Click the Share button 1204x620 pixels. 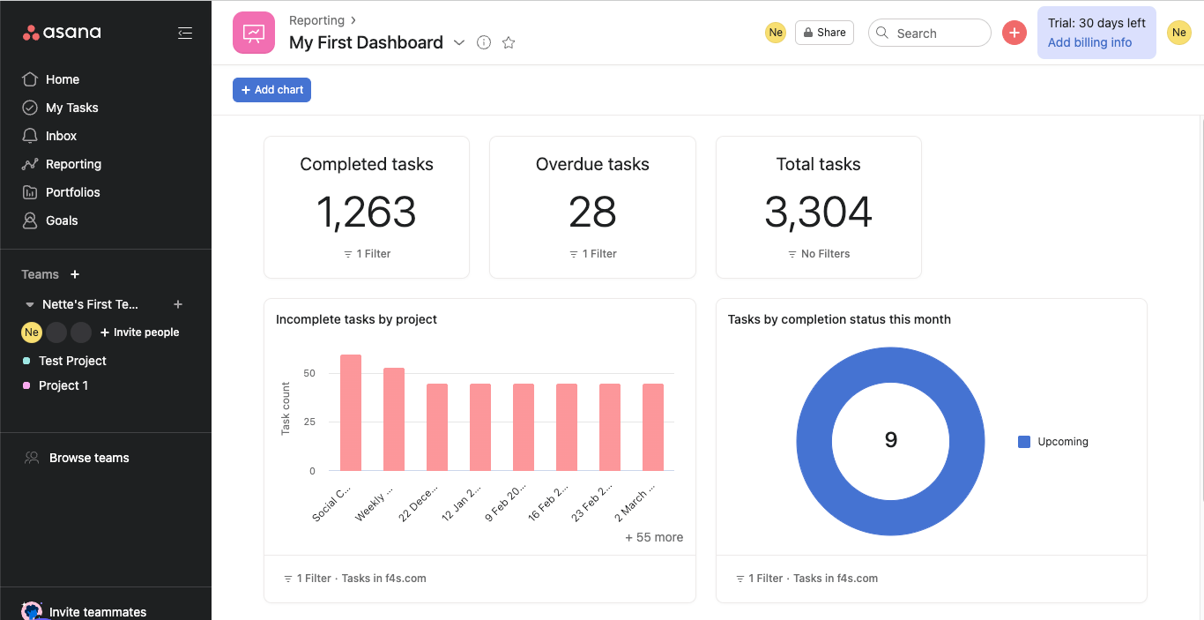824,33
